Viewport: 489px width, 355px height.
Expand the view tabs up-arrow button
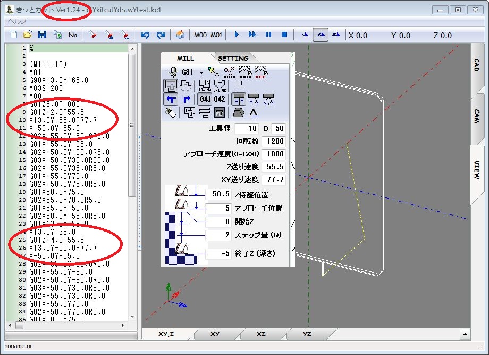(x=465, y=334)
